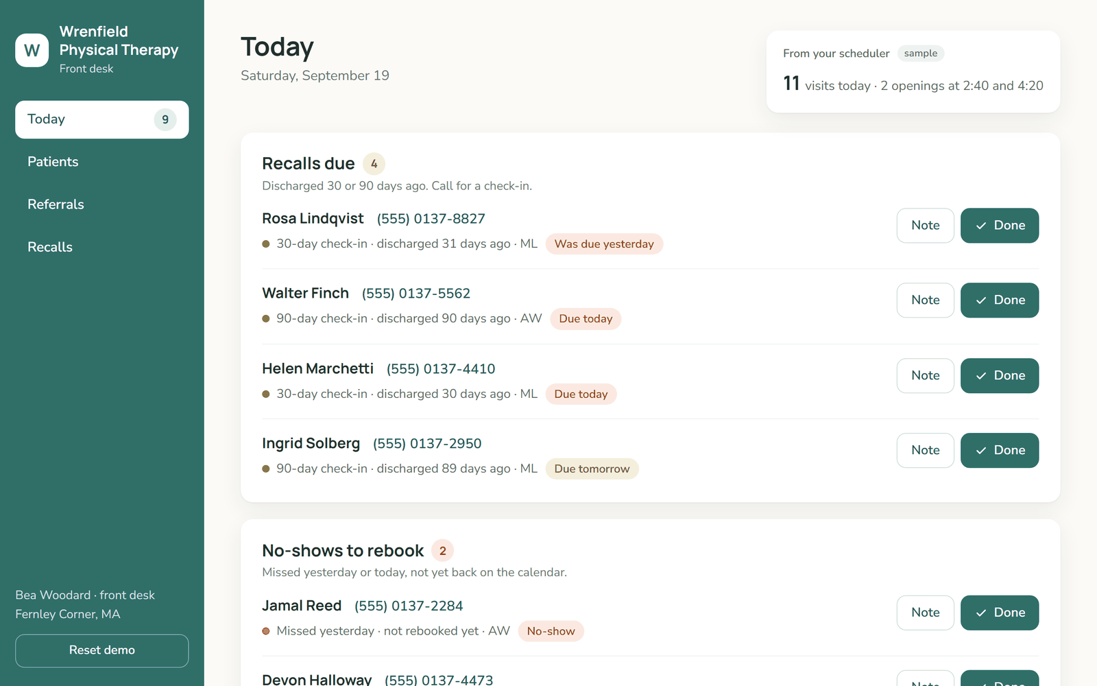Click the Wrenfield W logo icon

[x=32, y=50]
